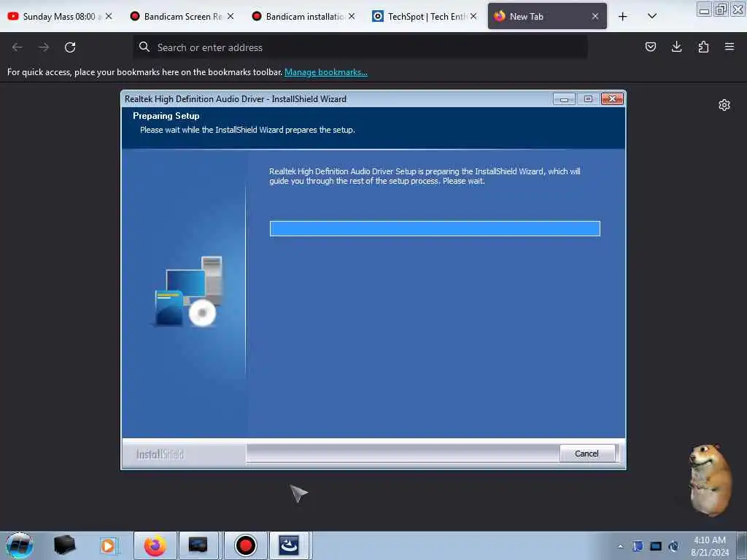Open the dark monitor taskbar app
The image size is (747, 560).
click(198, 545)
